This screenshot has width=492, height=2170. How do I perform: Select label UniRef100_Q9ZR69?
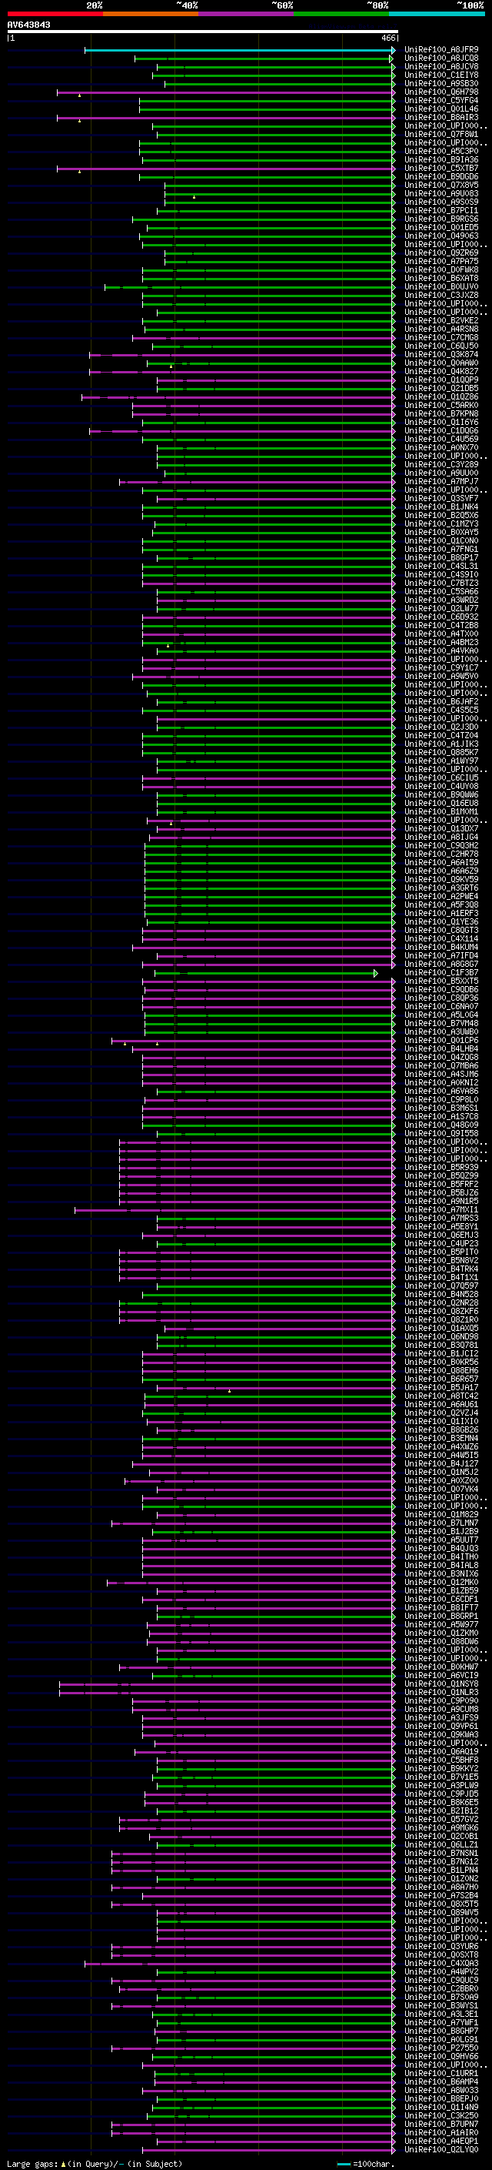point(441,253)
